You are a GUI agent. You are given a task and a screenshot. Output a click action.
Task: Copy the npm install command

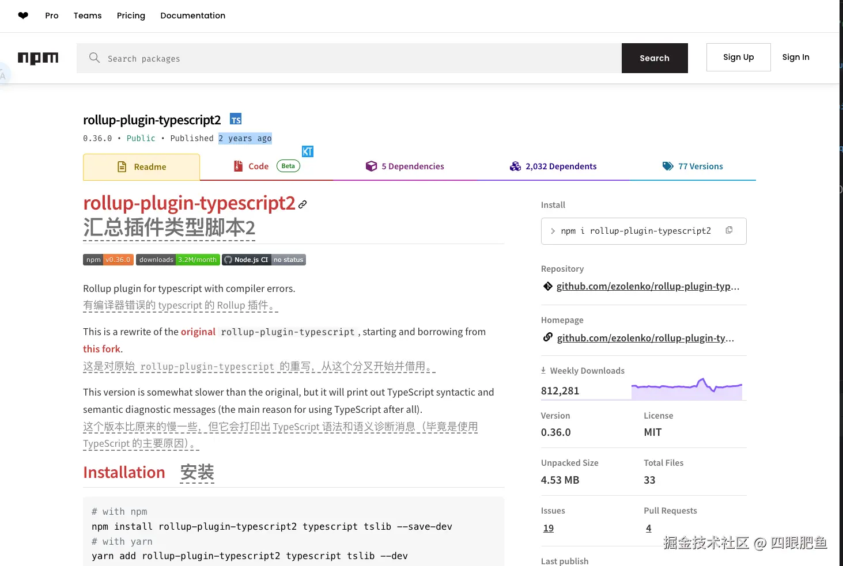click(729, 230)
